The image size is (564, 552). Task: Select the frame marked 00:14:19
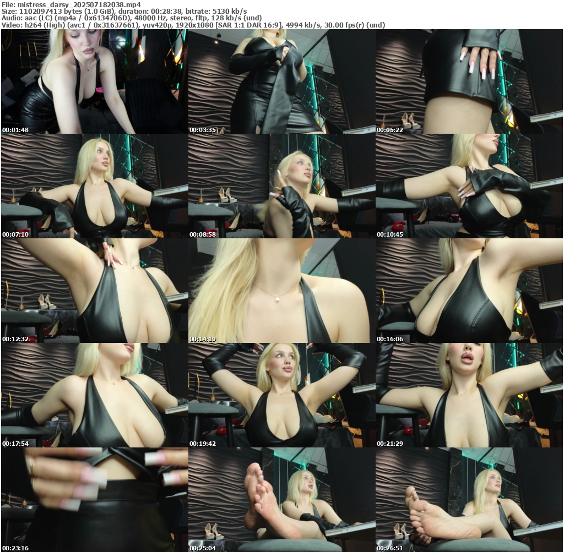click(x=281, y=291)
